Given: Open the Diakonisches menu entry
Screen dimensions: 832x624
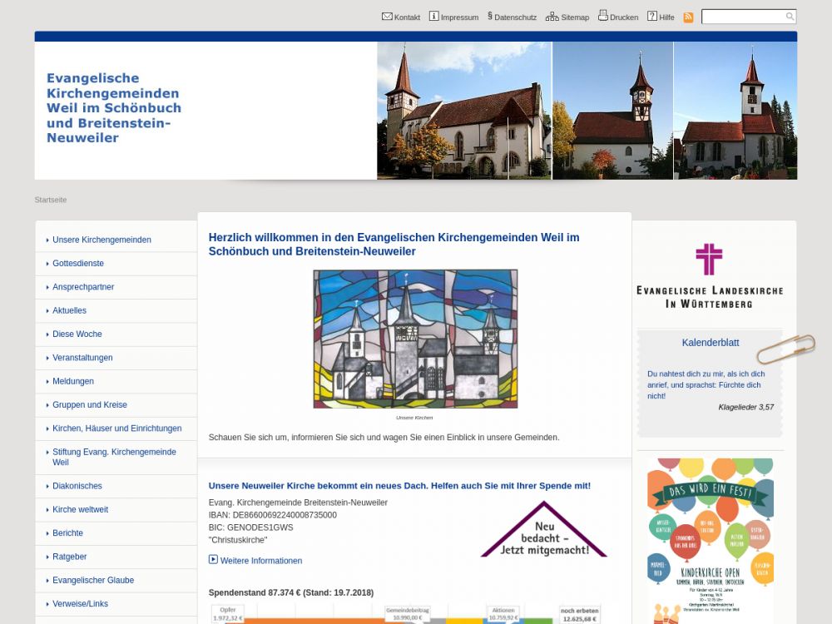Looking at the screenshot, I should coord(77,486).
